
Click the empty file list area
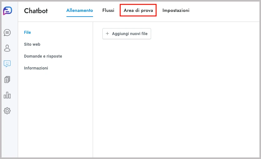tap(176, 94)
